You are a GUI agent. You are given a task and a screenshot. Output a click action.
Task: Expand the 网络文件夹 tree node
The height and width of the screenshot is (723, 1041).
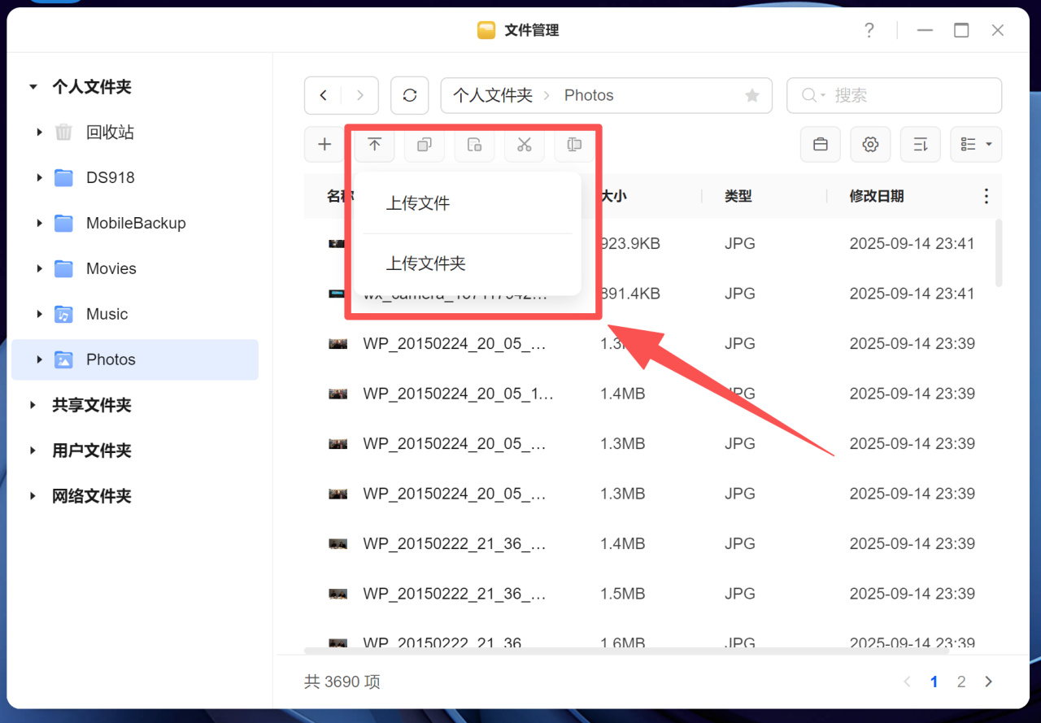pyautogui.click(x=33, y=496)
